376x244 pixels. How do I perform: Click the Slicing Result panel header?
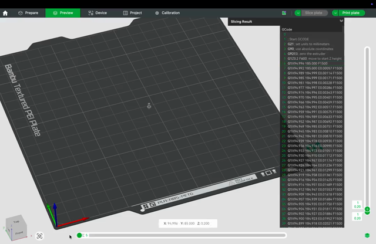(286, 22)
